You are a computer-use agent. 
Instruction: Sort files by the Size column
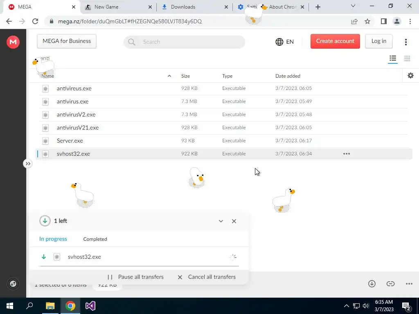[x=185, y=76]
